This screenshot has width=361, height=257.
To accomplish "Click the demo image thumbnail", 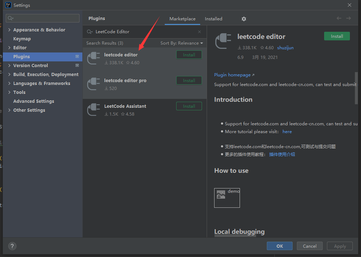I will click(x=227, y=198).
